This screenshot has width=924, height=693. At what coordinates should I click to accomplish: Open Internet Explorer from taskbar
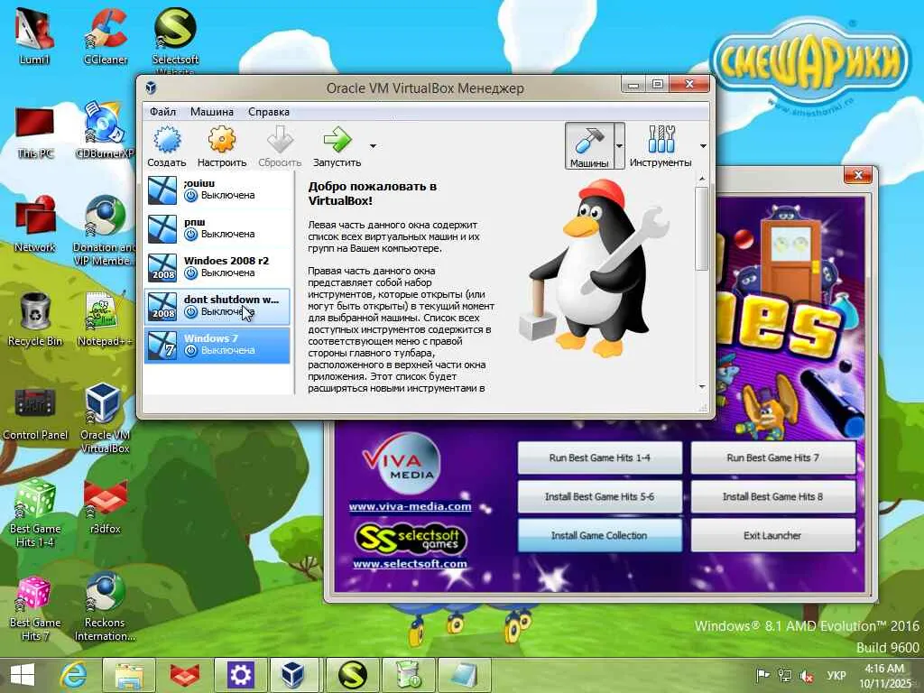click(x=74, y=675)
